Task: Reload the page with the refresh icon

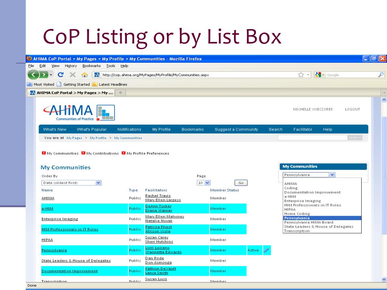Action: 60,75
